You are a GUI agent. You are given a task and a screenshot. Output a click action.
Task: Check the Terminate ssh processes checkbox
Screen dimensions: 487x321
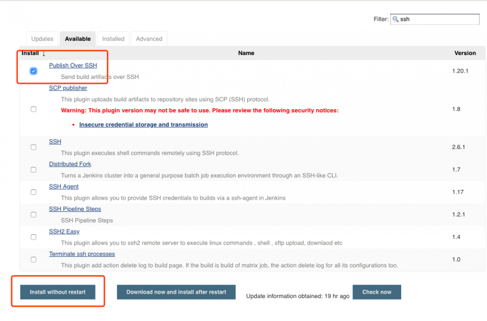click(x=33, y=259)
